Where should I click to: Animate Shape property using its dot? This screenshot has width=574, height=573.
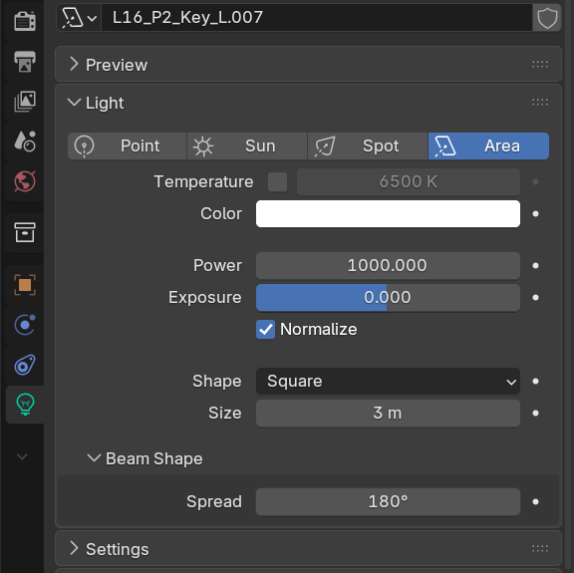tap(535, 381)
